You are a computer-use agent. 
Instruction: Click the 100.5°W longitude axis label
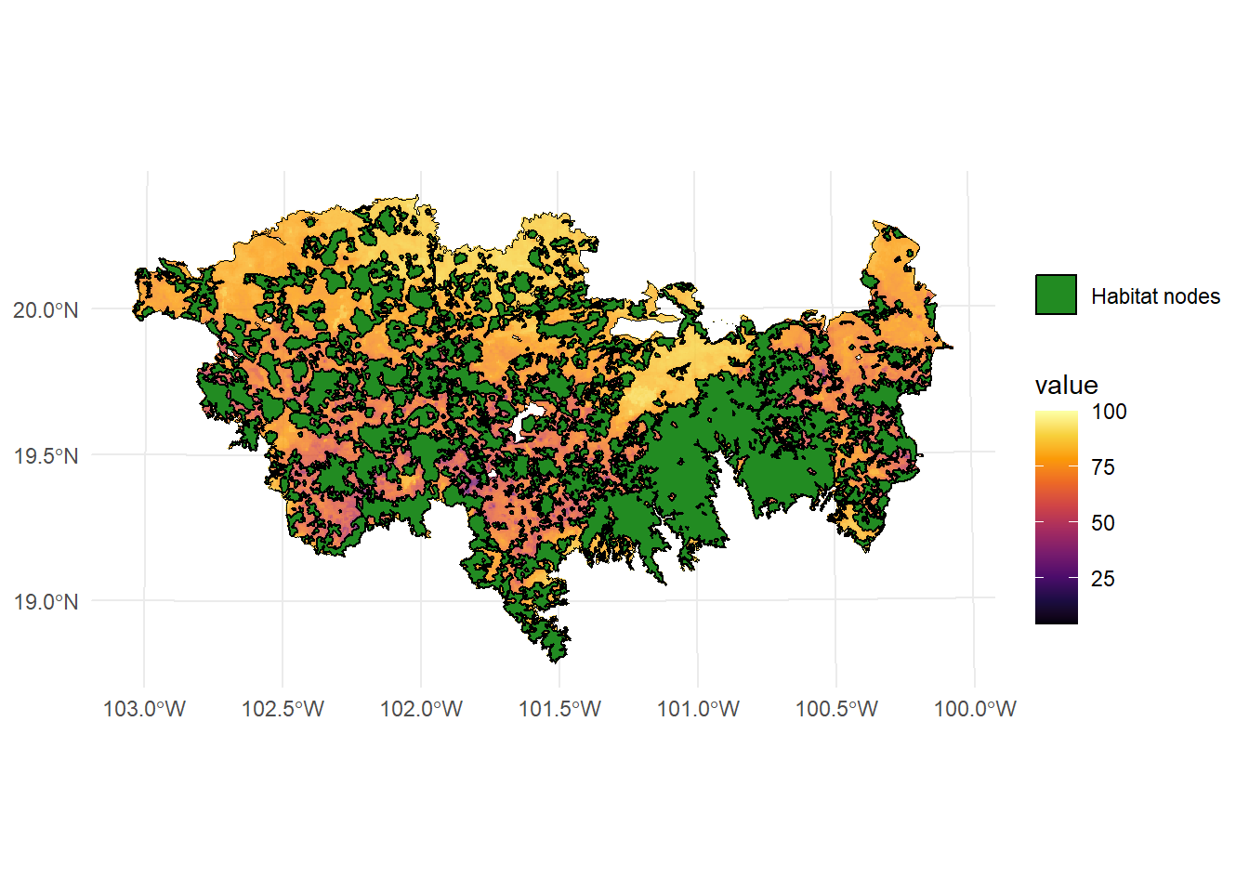coord(836,710)
